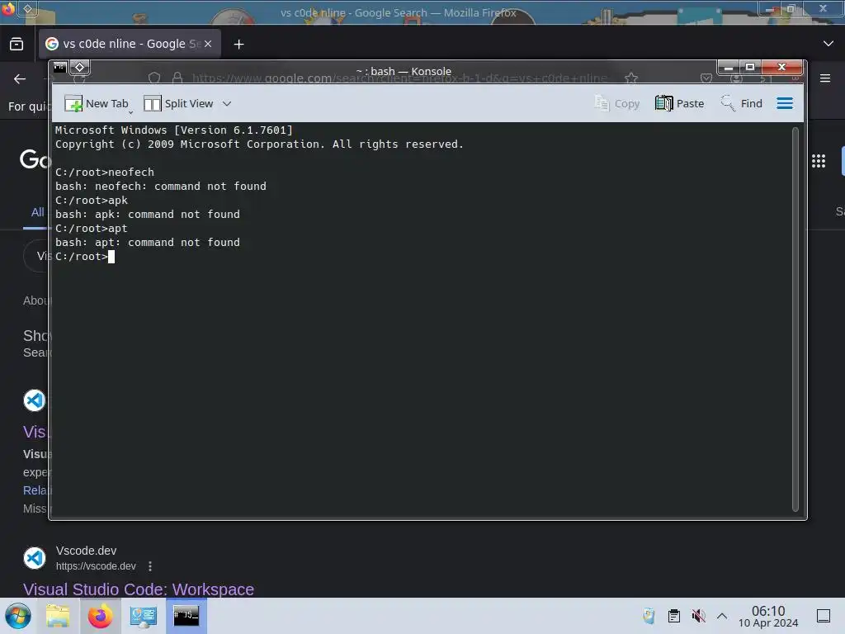This screenshot has width=845, height=634.
Task: Toggle Firefox window pin-on-all-desktops icon
Action: coord(28,9)
